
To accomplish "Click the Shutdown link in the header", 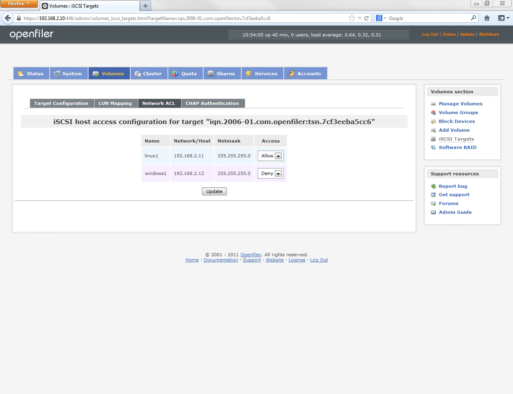I will pos(489,34).
